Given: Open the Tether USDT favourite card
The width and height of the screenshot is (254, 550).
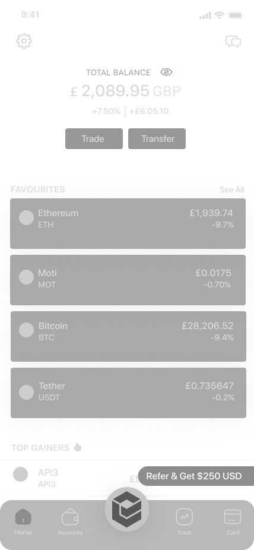Looking at the screenshot, I should pyautogui.click(x=128, y=393).
